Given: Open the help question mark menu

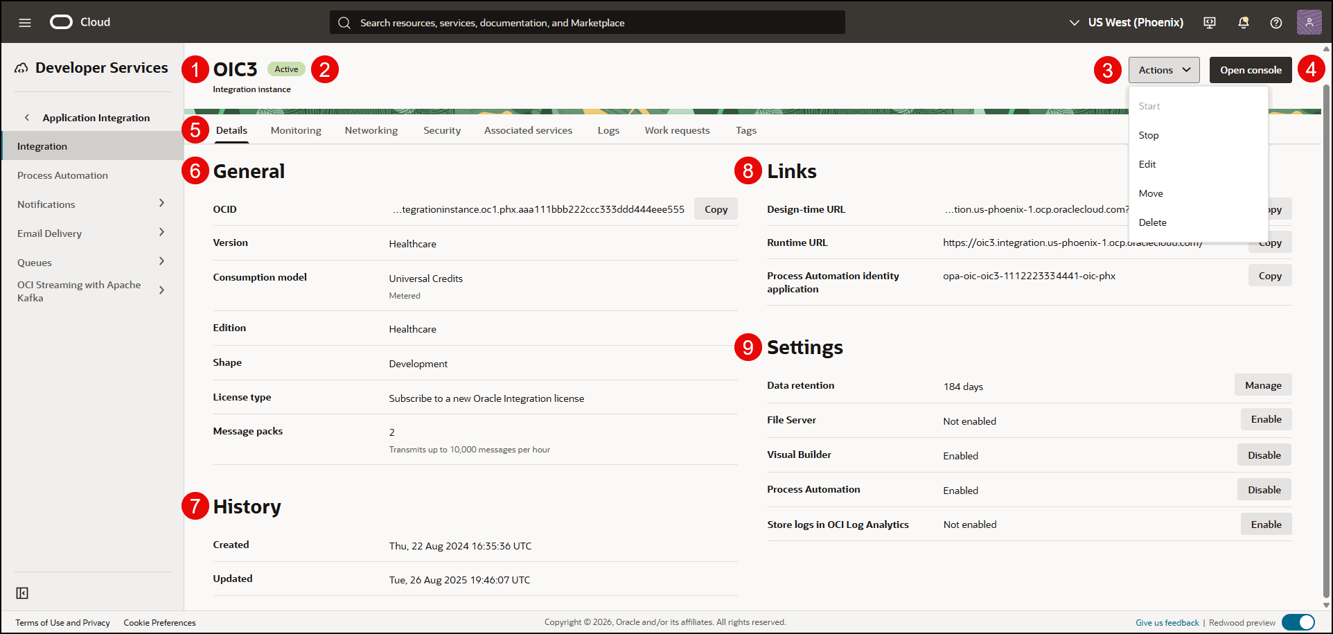Looking at the screenshot, I should pyautogui.click(x=1276, y=22).
